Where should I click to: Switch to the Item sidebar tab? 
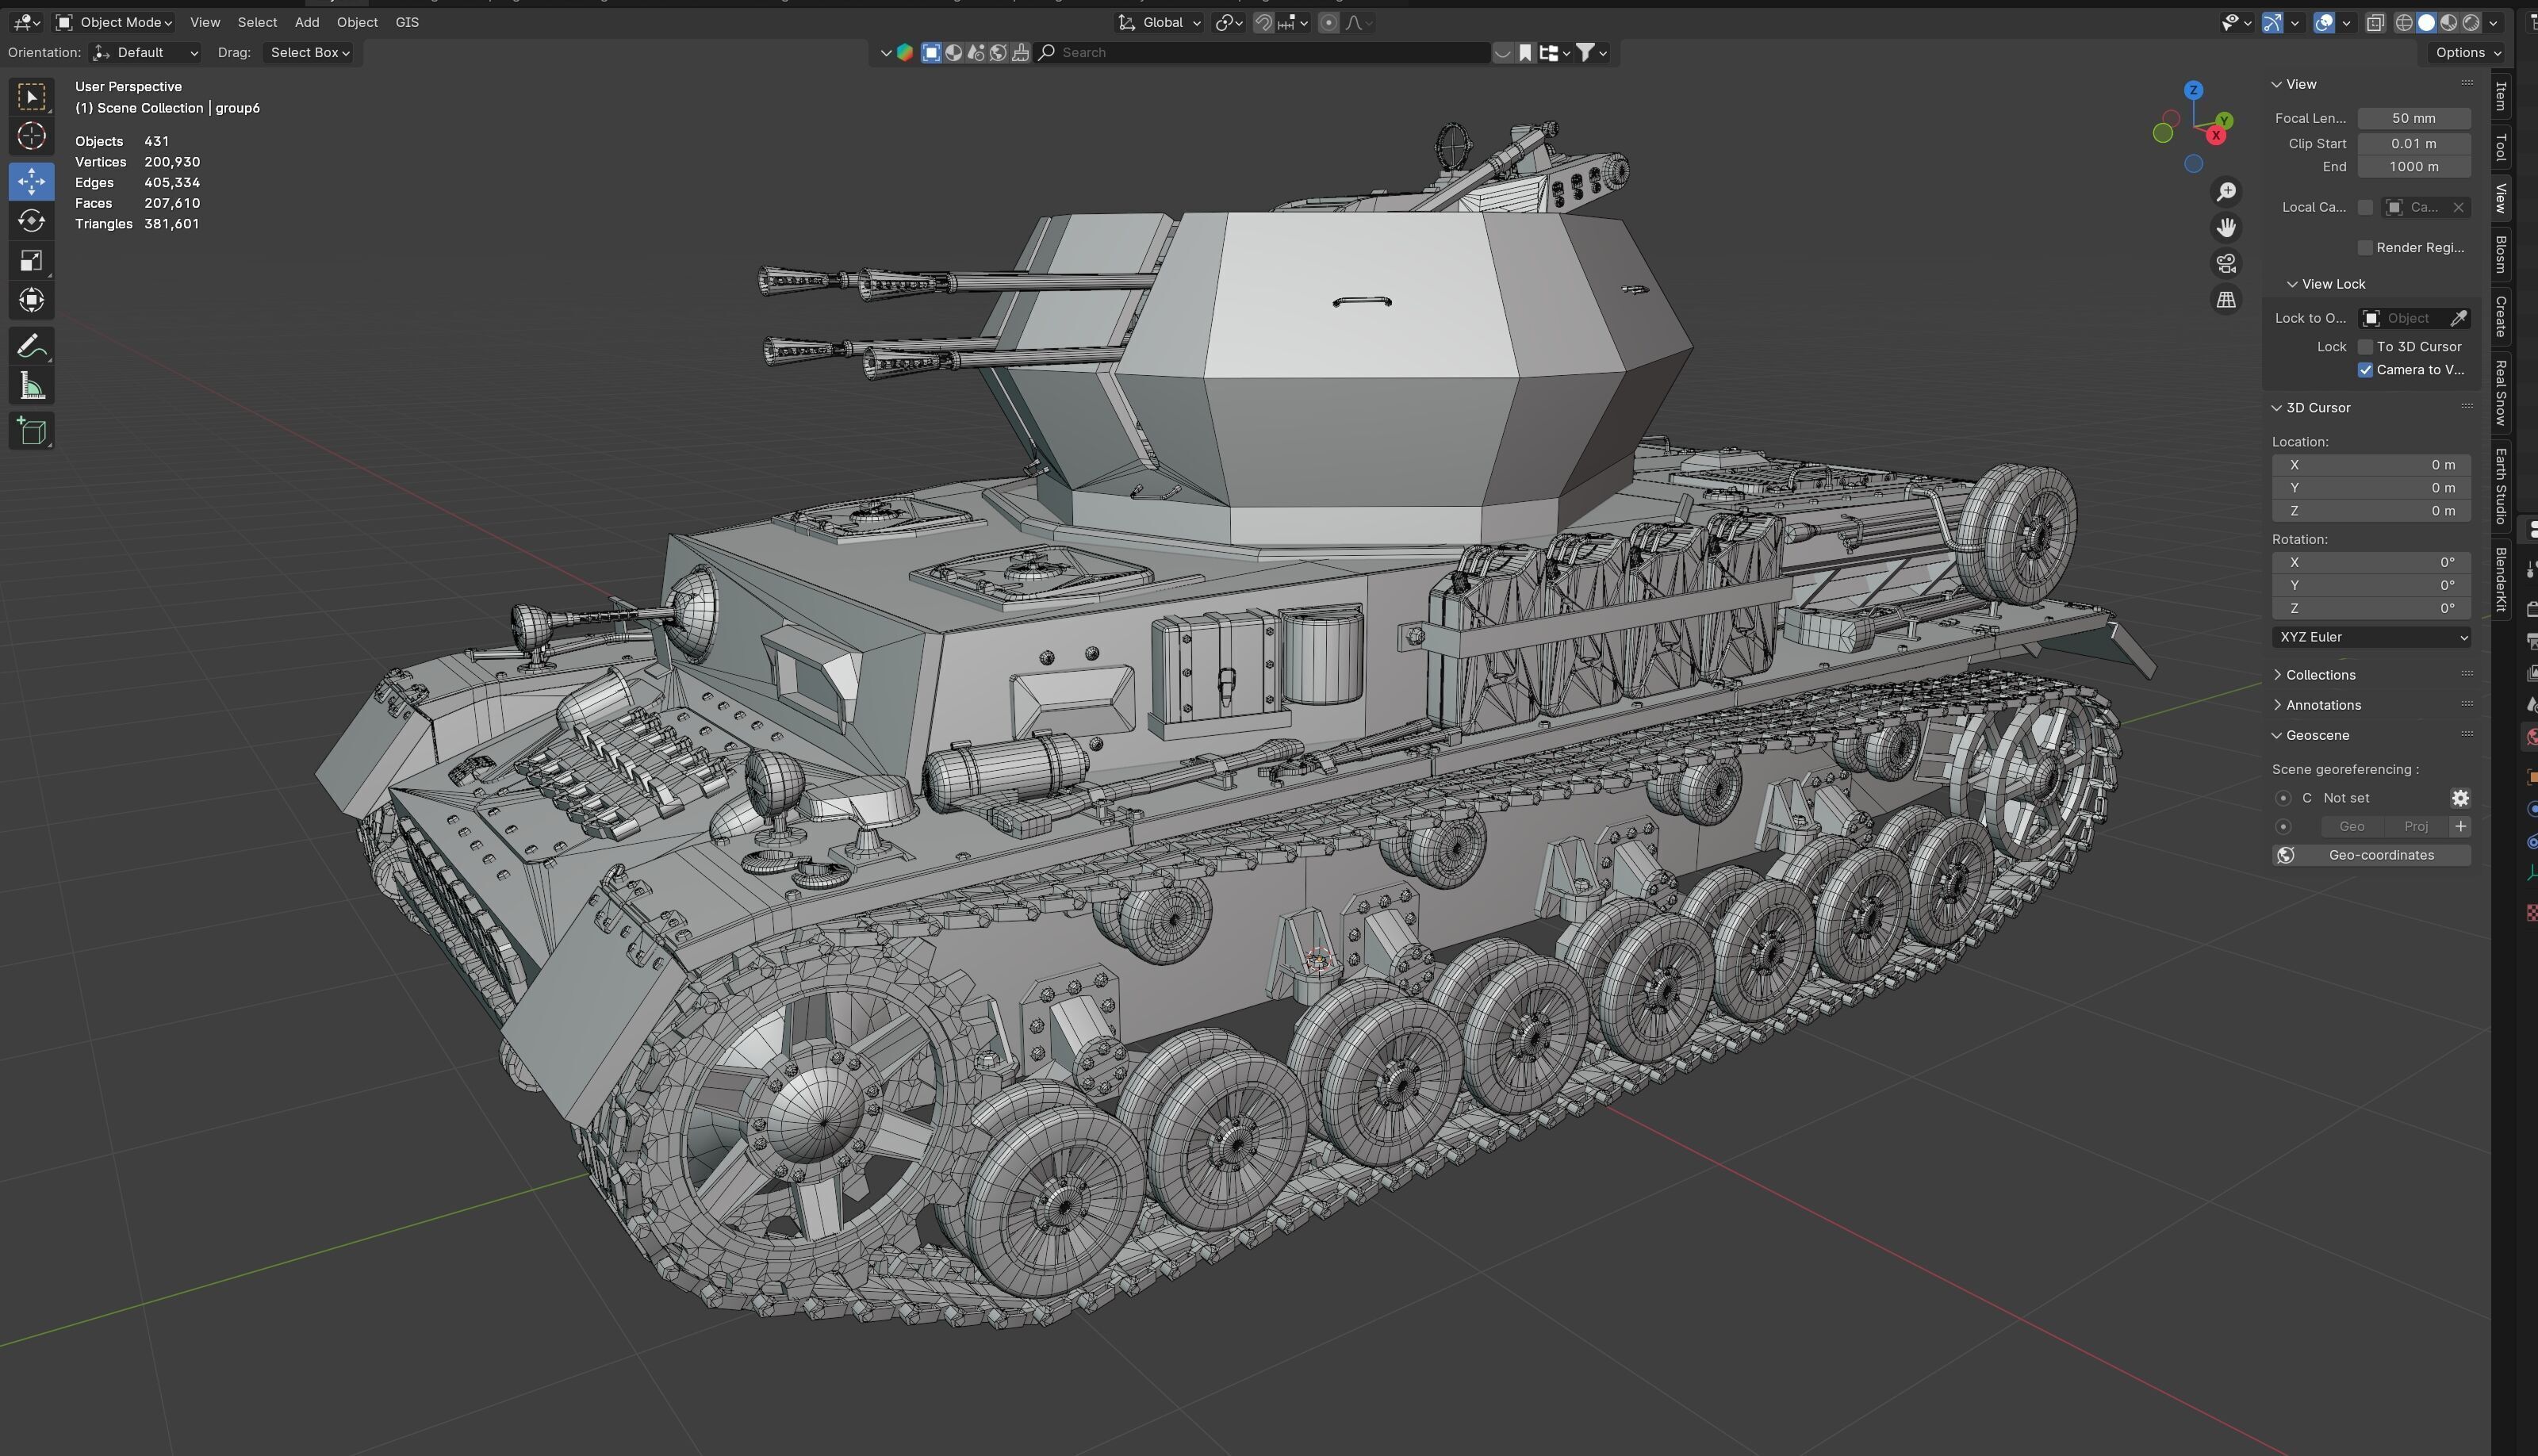point(2500,96)
